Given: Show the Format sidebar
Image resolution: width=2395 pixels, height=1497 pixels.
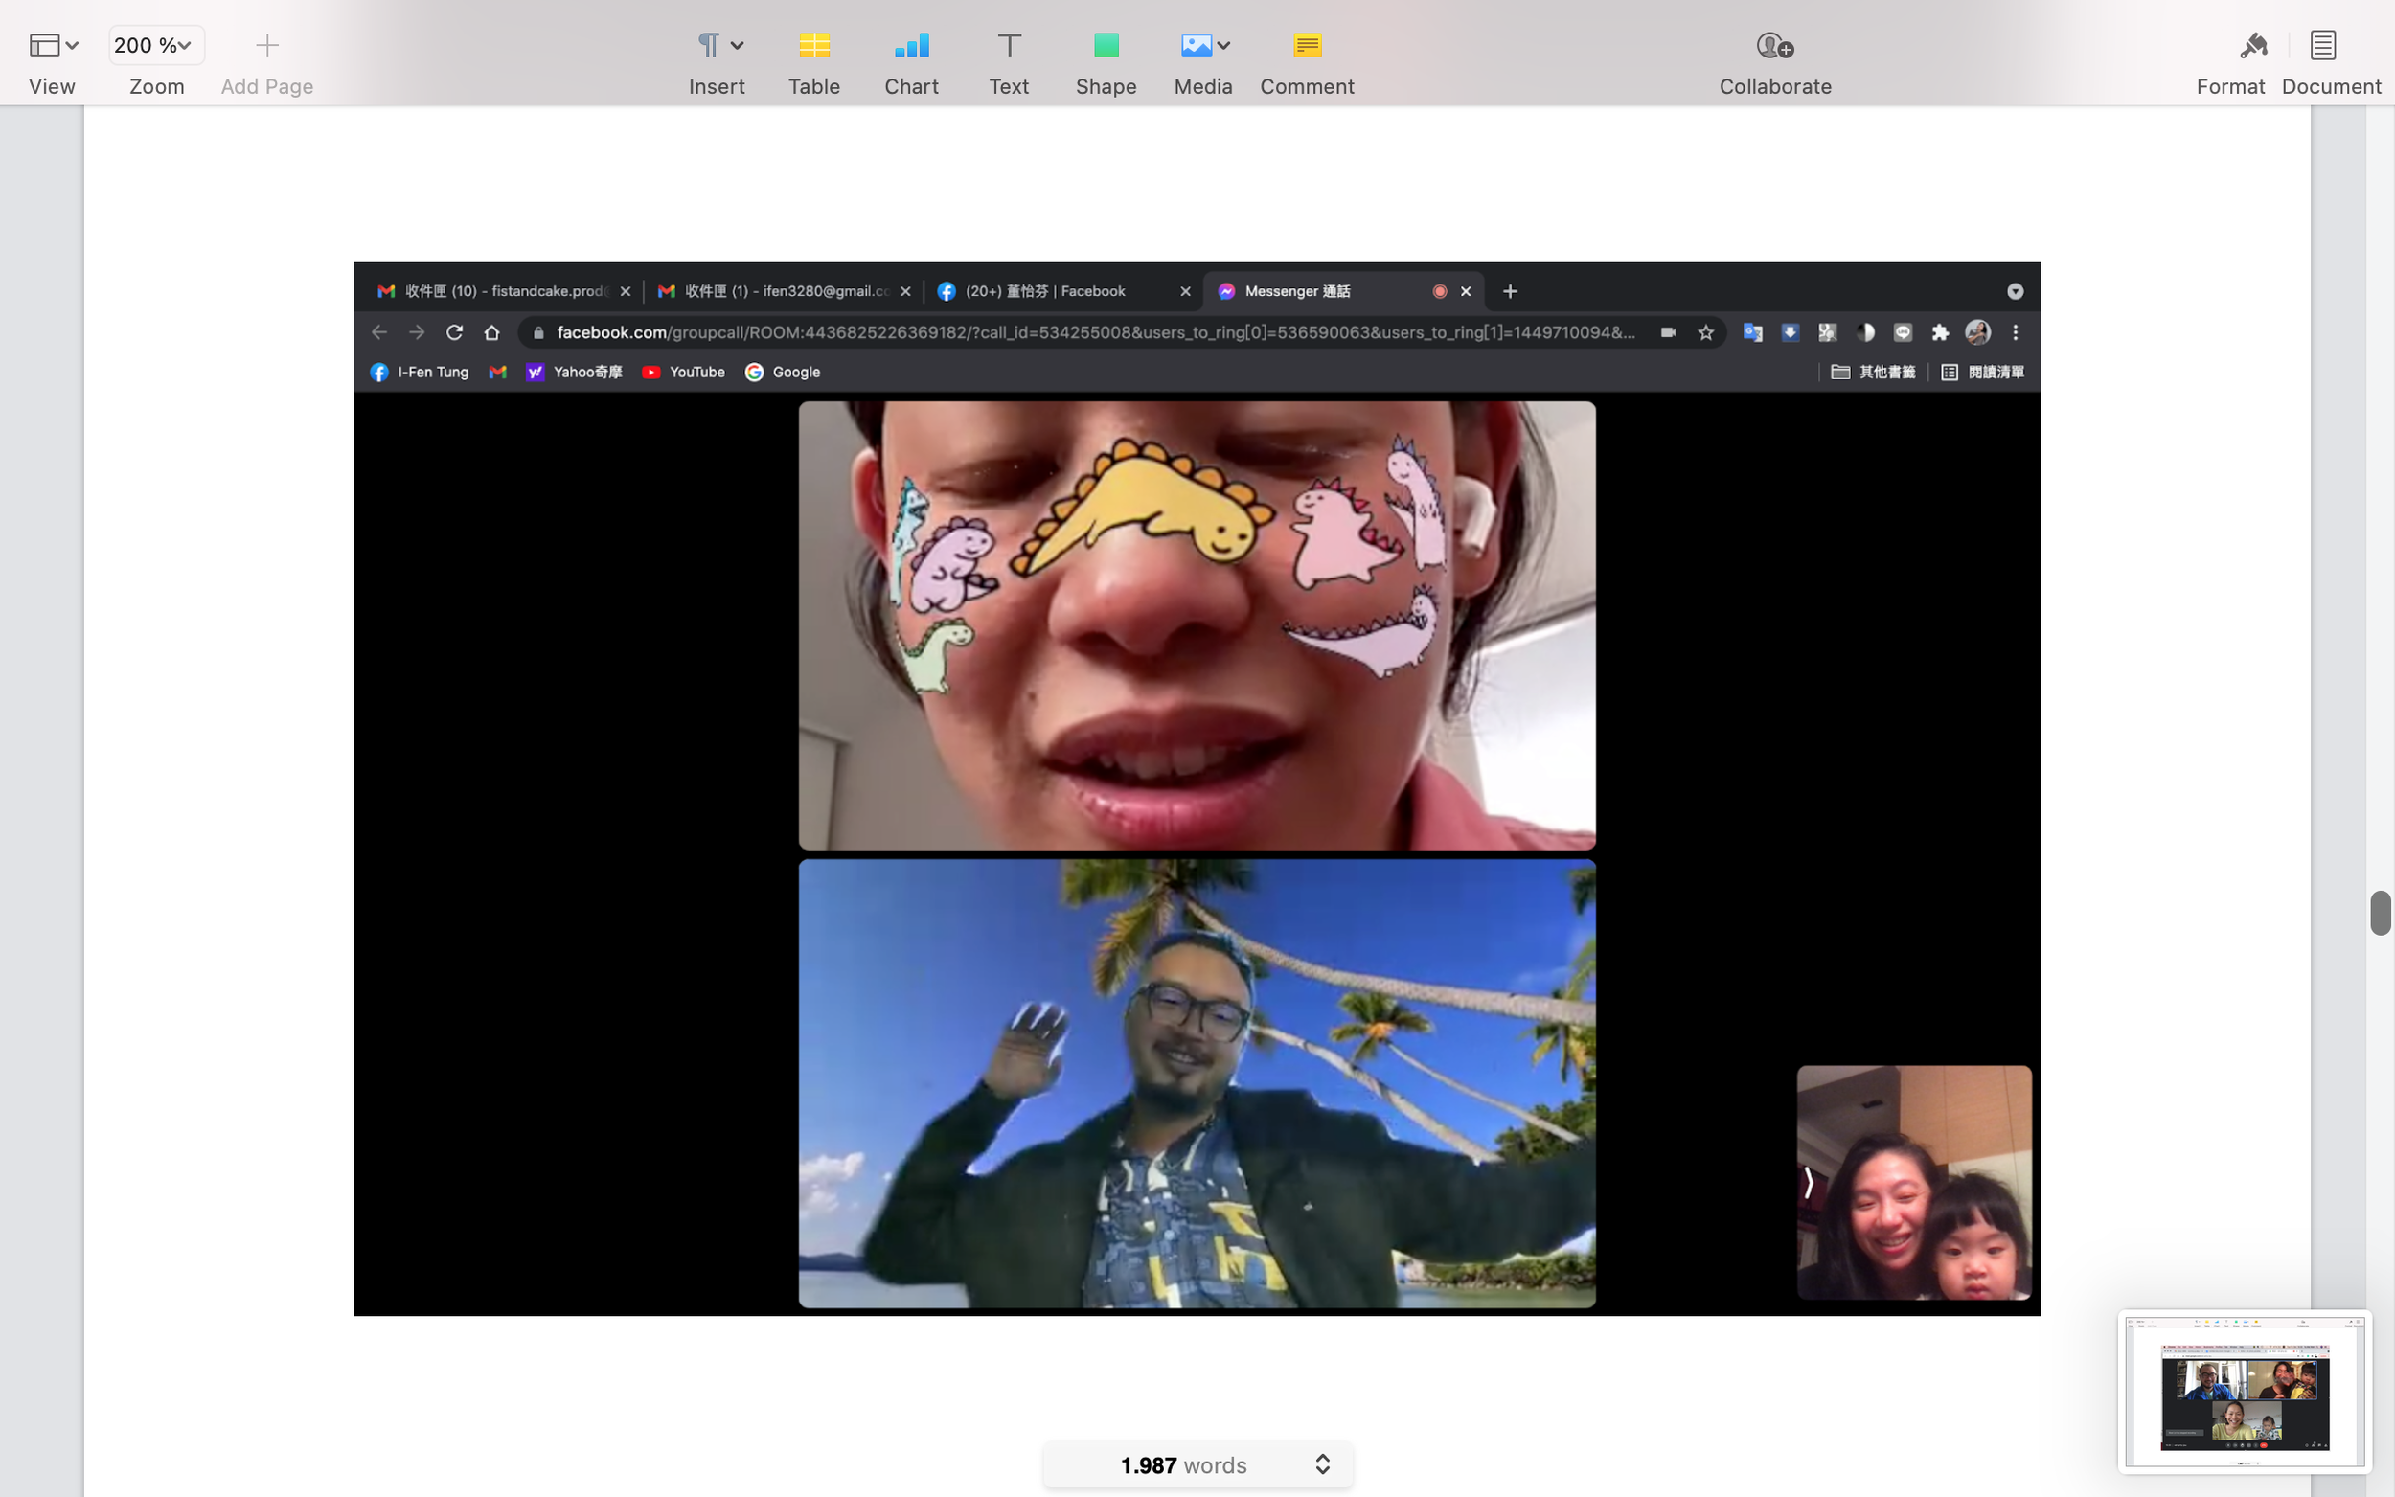Looking at the screenshot, I should click(x=2253, y=46).
